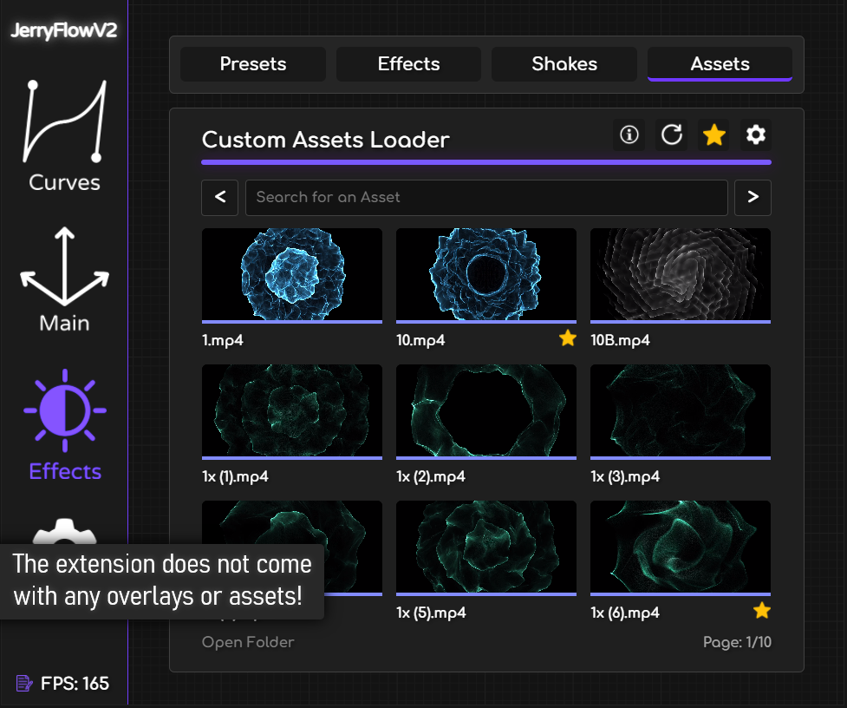This screenshot has height=708, width=847.
Task: Select the 10B.mp4 grayscale thumbnail
Action: [681, 274]
